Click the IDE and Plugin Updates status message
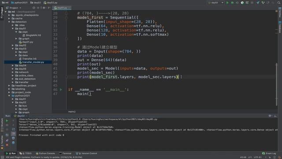The width and height of the screenshot is (282, 159). tap(44, 157)
